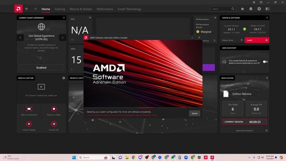Click the green update arrow icon
The width and height of the screenshot is (286, 161).
click(244, 29)
